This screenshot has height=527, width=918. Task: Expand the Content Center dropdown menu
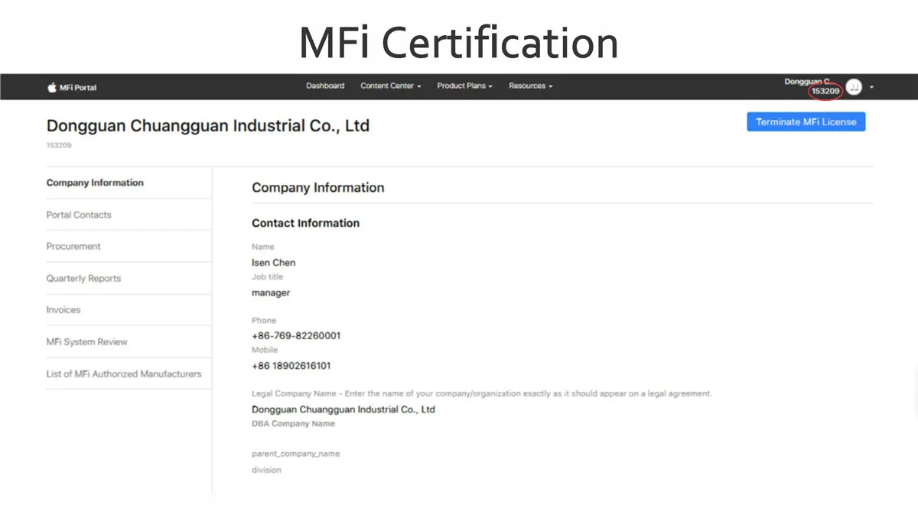(391, 86)
